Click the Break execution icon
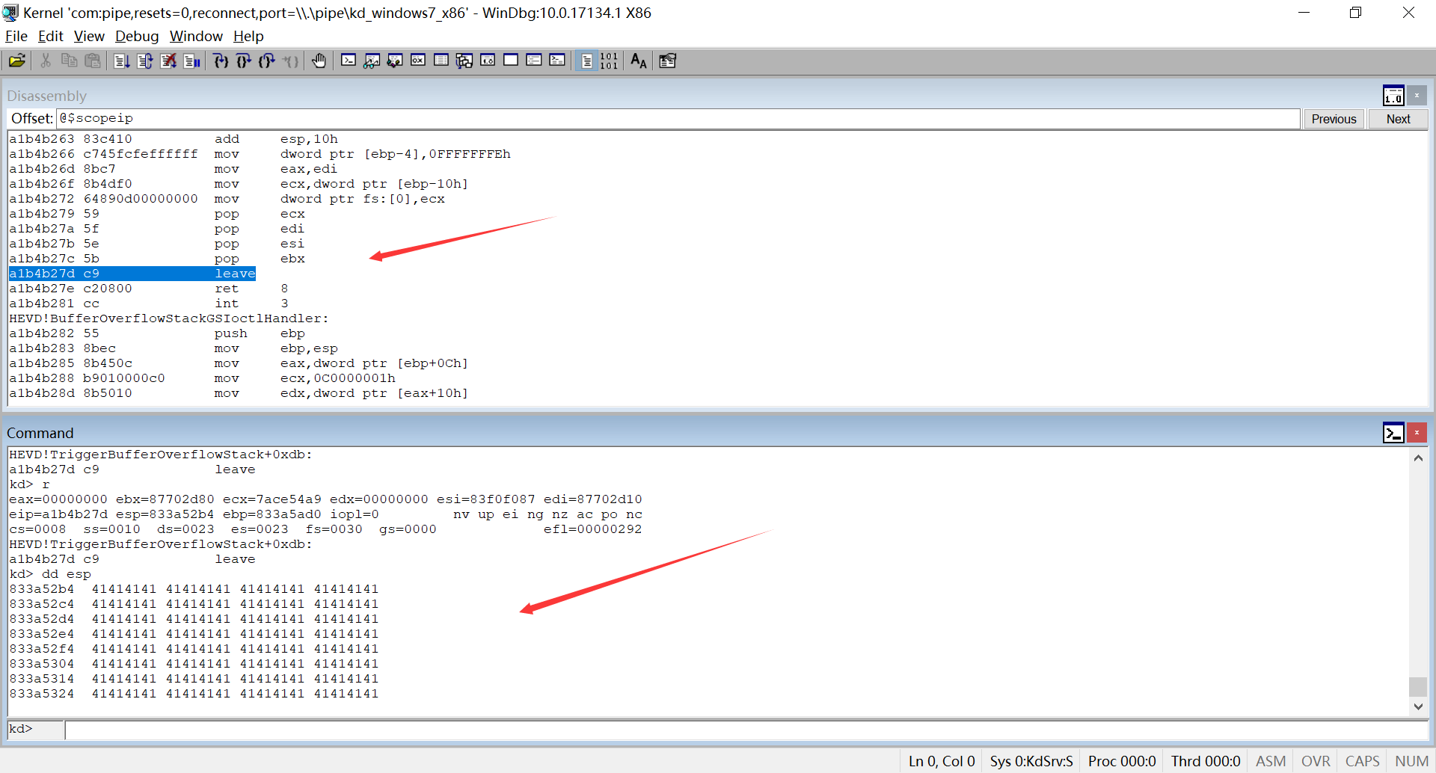 [x=192, y=61]
